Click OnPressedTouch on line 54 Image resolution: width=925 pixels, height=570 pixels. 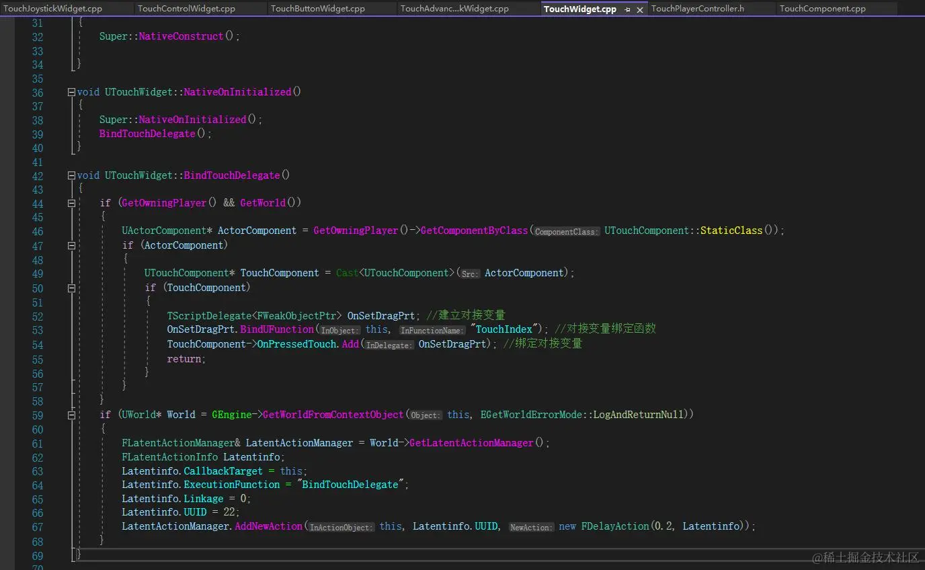pyautogui.click(x=296, y=343)
